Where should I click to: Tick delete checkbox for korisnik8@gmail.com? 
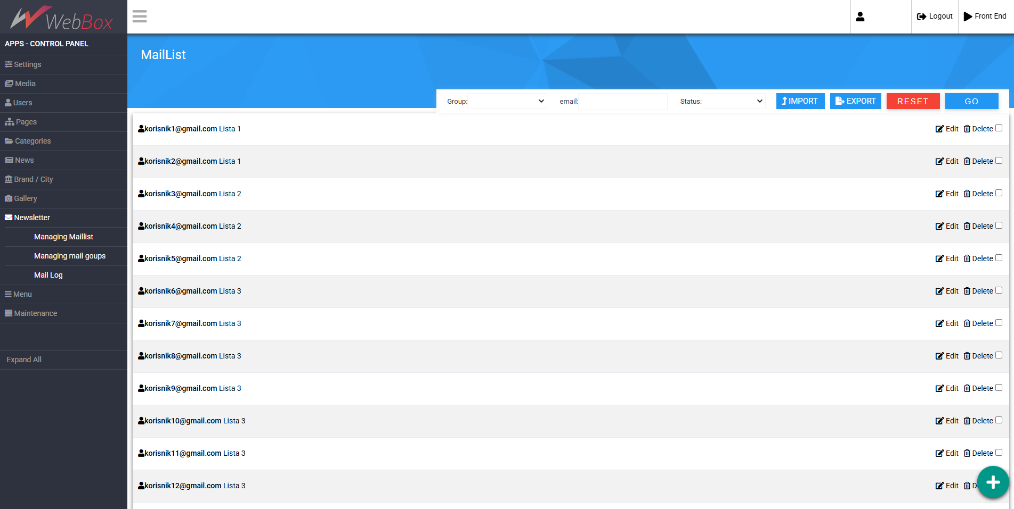point(999,355)
